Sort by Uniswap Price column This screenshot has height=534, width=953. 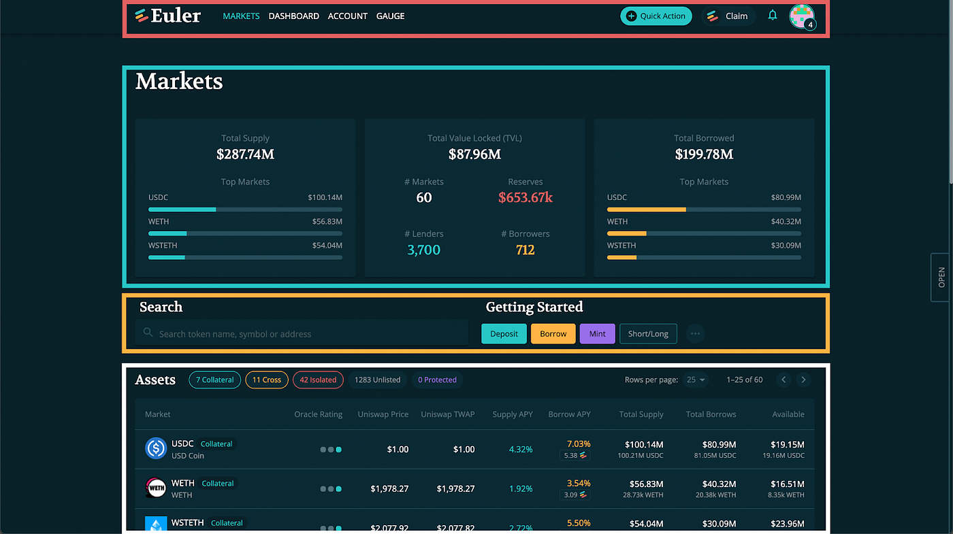coord(383,414)
